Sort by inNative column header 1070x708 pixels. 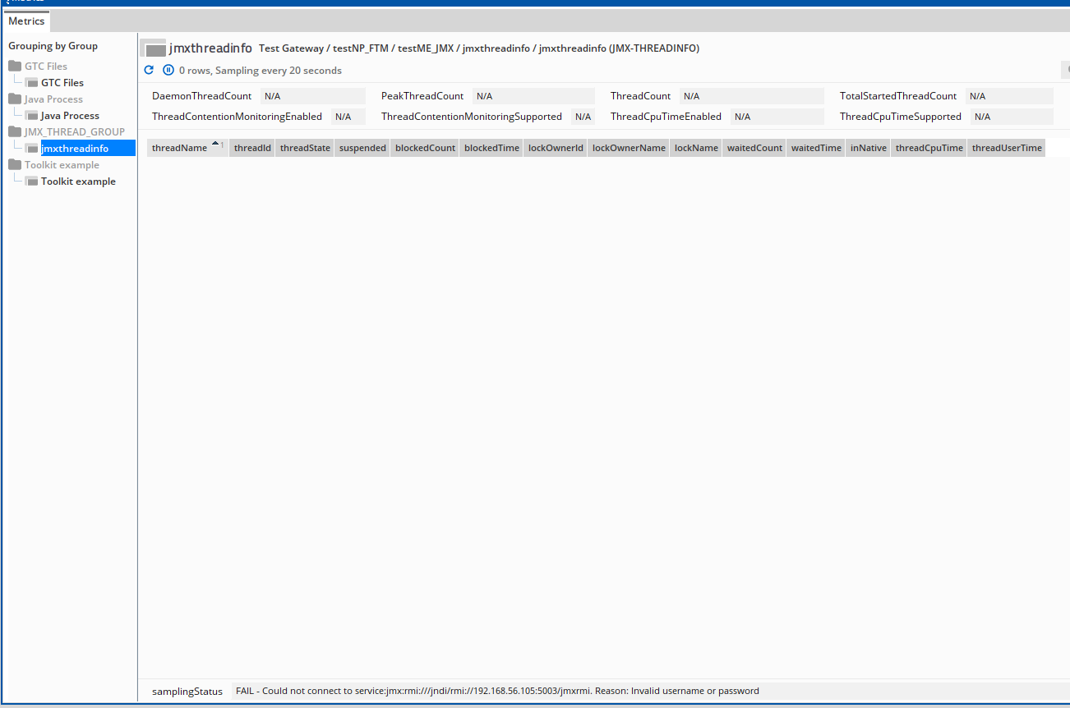[868, 148]
